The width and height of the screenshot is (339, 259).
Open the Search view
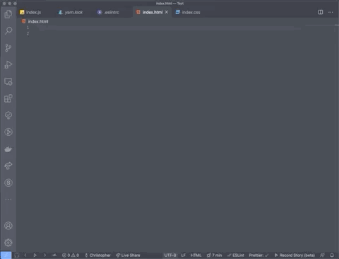point(8,30)
